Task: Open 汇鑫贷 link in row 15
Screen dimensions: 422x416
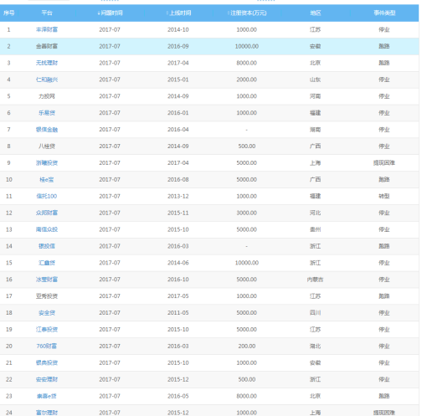Action: point(47,263)
